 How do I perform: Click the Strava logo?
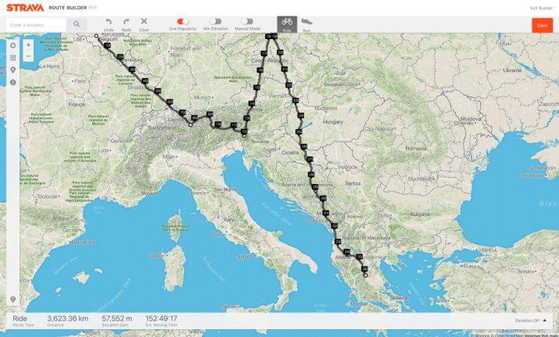click(25, 8)
